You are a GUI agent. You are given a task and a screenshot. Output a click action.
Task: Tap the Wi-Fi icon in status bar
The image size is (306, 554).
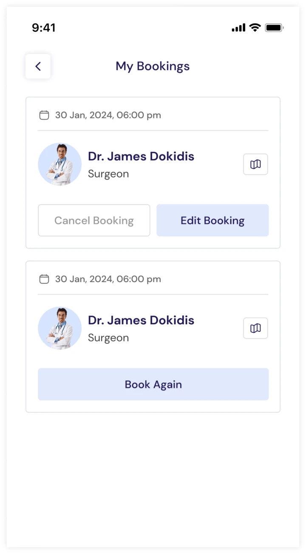coord(255,28)
